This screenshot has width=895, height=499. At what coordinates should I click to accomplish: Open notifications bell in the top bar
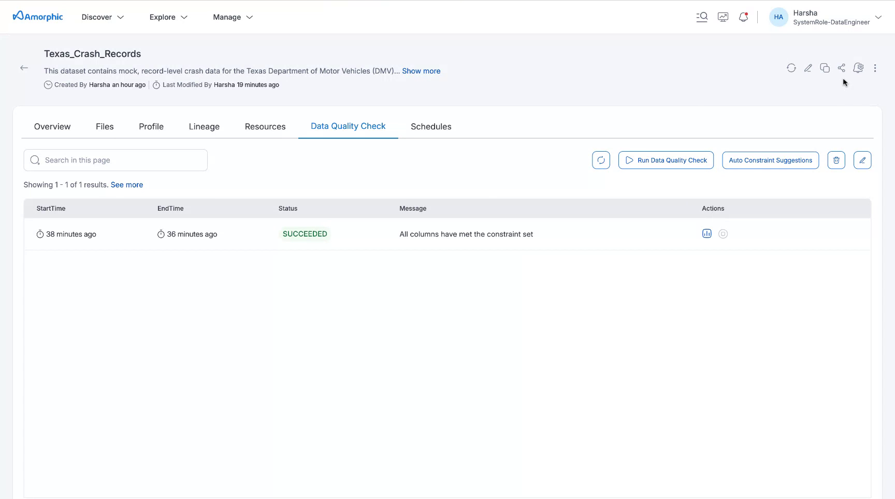(743, 17)
